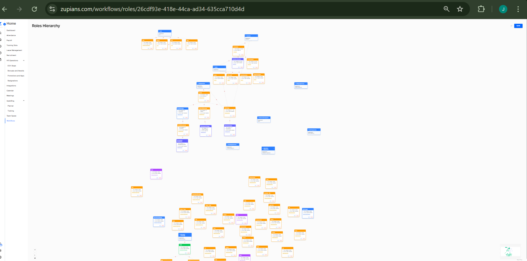Click the zoom-in icon on the canvas controls
Viewport: 527px width, 261px height.
35,250
